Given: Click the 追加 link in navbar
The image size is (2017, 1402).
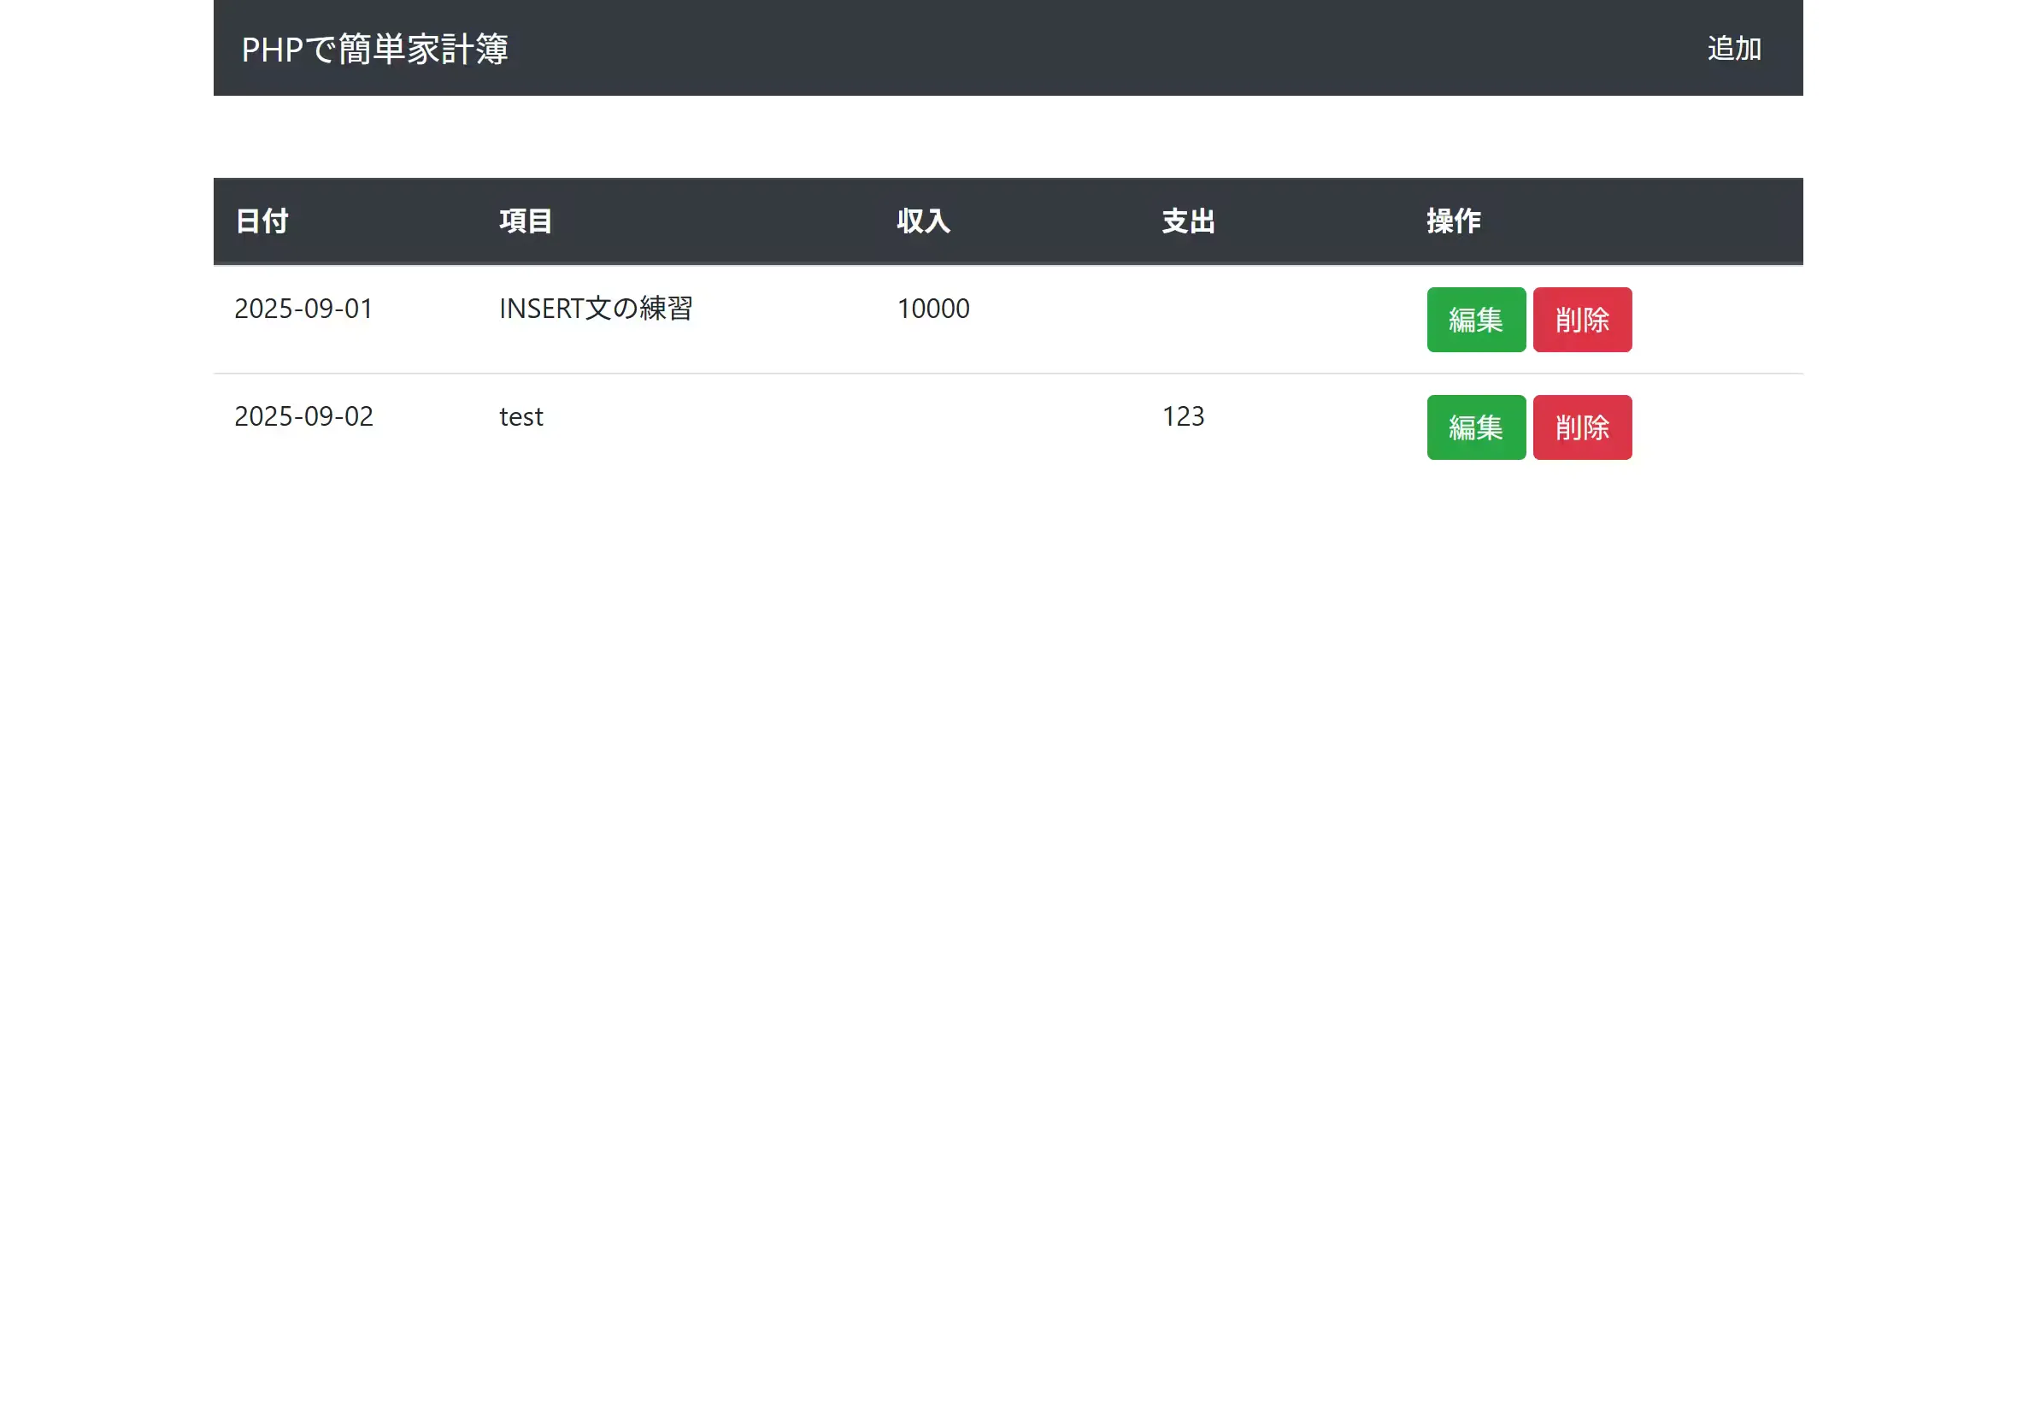Looking at the screenshot, I should [x=1732, y=49].
